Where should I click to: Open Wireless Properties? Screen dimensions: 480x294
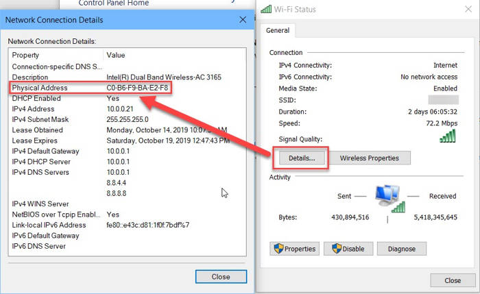pos(370,158)
